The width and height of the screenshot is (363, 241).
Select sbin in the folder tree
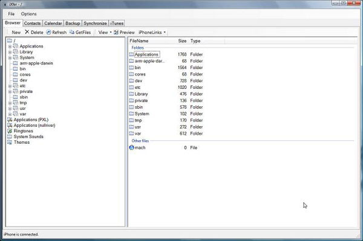[24, 97]
